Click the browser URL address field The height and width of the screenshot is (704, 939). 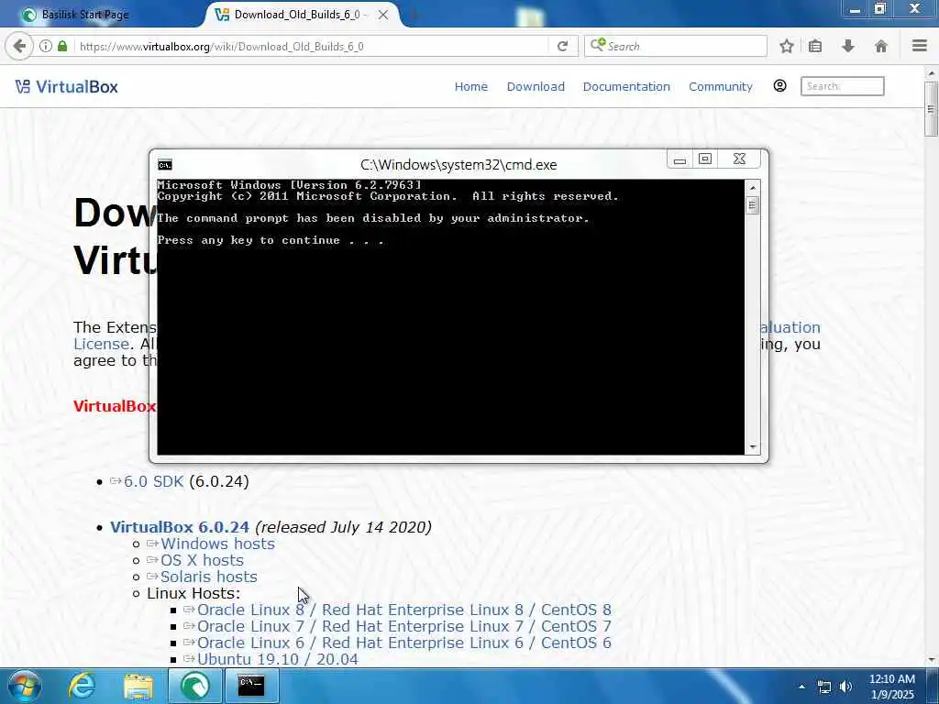312,46
